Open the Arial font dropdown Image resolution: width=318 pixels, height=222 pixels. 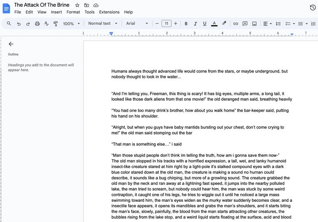(x=137, y=24)
